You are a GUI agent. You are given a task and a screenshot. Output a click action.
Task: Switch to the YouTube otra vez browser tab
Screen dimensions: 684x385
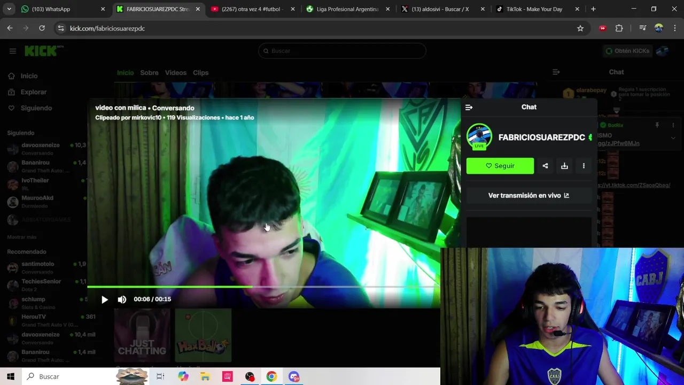click(x=253, y=9)
